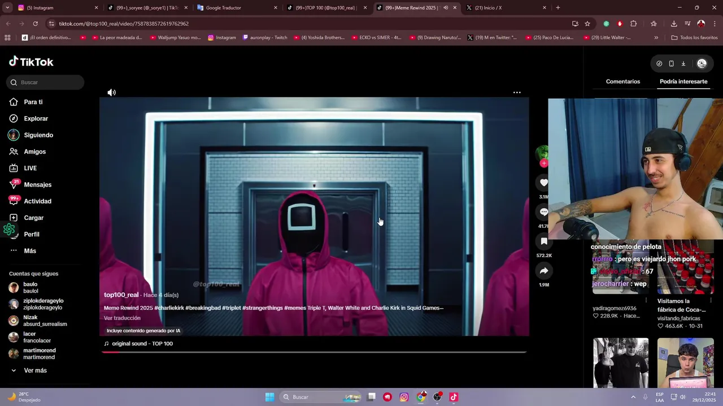Click the TikTok logo
The width and height of the screenshot is (723, 406).
[31, 61]
